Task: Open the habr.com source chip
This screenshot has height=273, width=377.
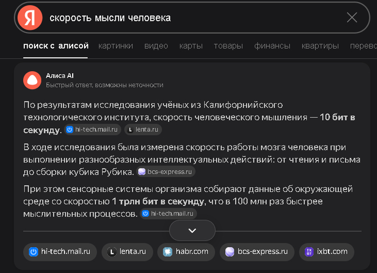Action: pos(186,251)
